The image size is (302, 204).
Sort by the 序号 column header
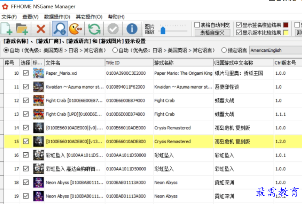pyautogui.click(x=12, y=63)
